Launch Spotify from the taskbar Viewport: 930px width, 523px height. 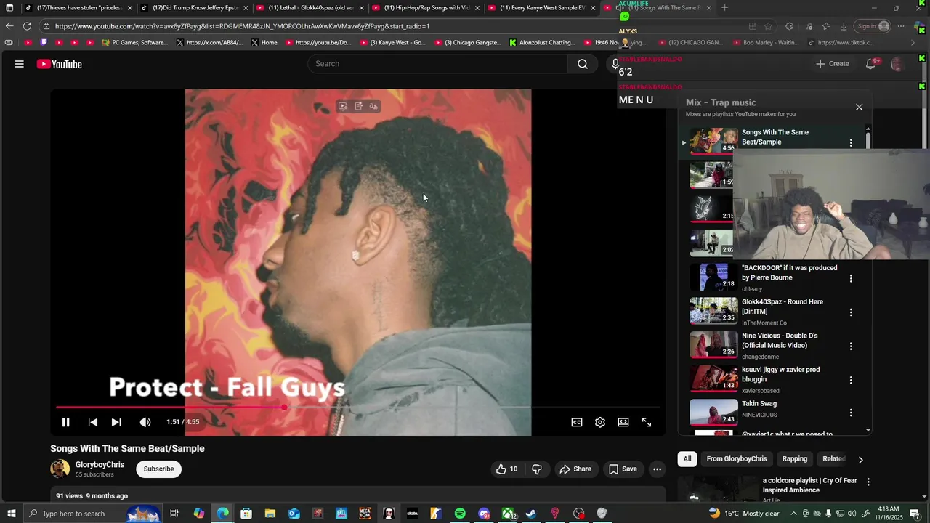click(460, 514)
